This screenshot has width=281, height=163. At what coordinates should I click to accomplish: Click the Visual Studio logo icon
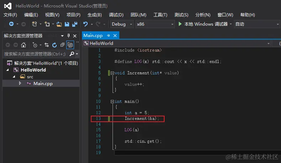8,6
